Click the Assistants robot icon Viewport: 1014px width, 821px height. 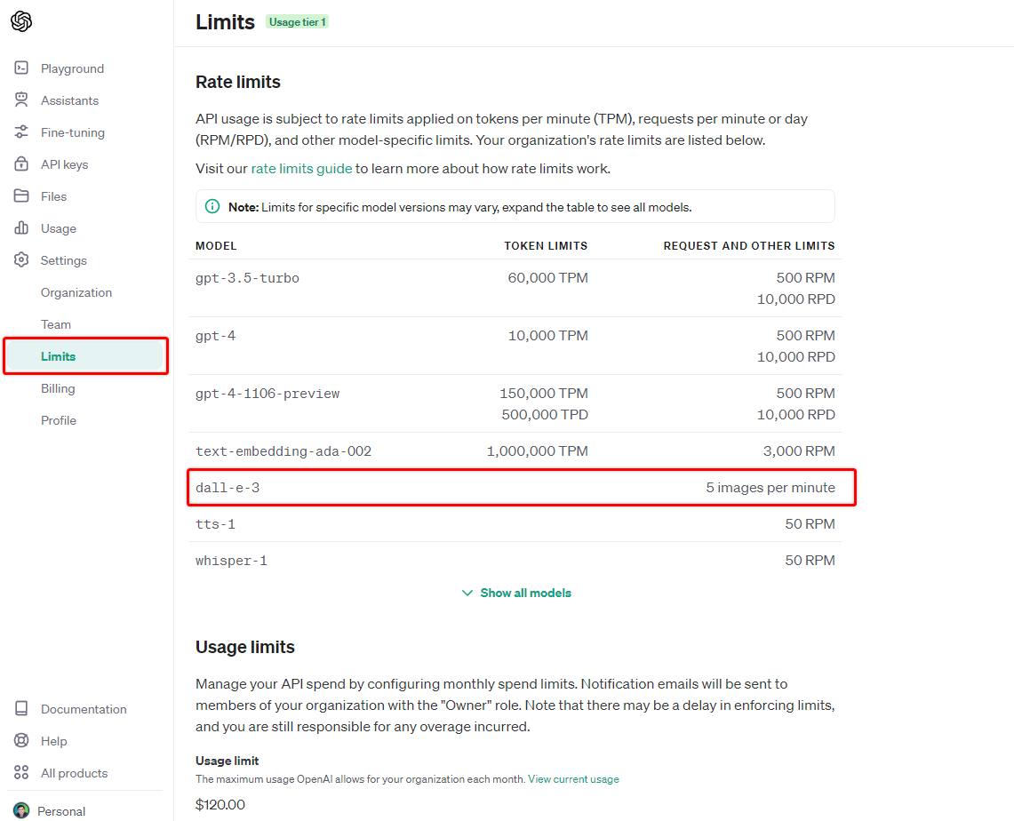click(21, 100)
